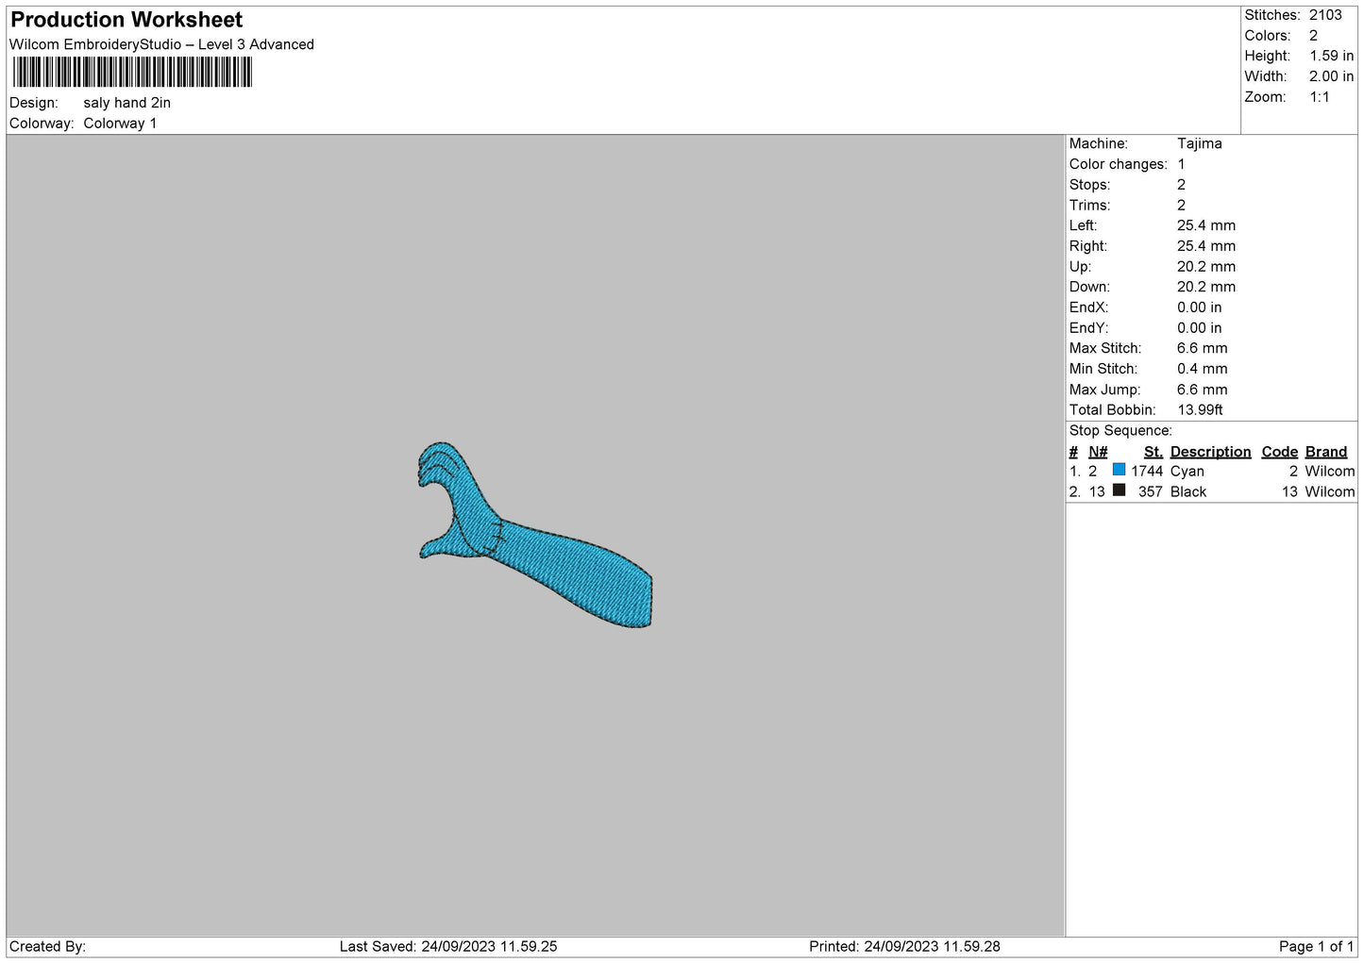Click the 'Brand' column header

pos(1326,452)
